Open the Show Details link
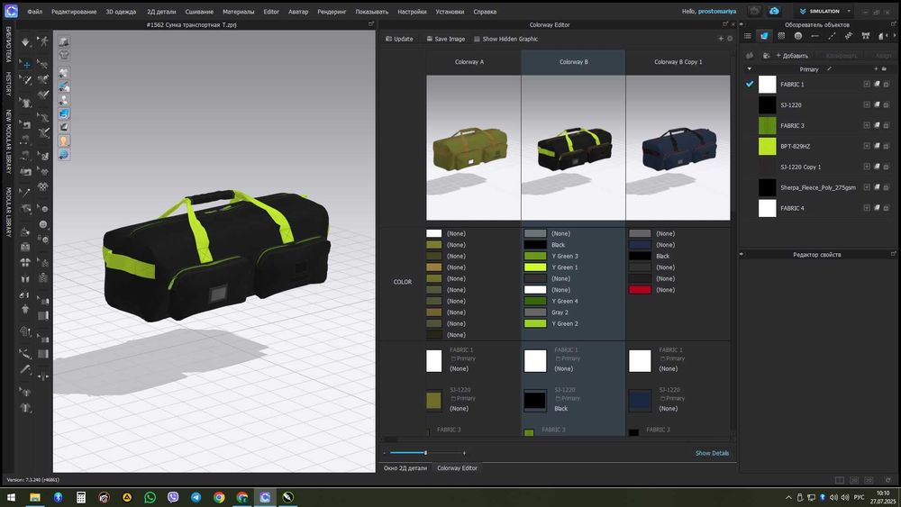 (x=712, y=453)
